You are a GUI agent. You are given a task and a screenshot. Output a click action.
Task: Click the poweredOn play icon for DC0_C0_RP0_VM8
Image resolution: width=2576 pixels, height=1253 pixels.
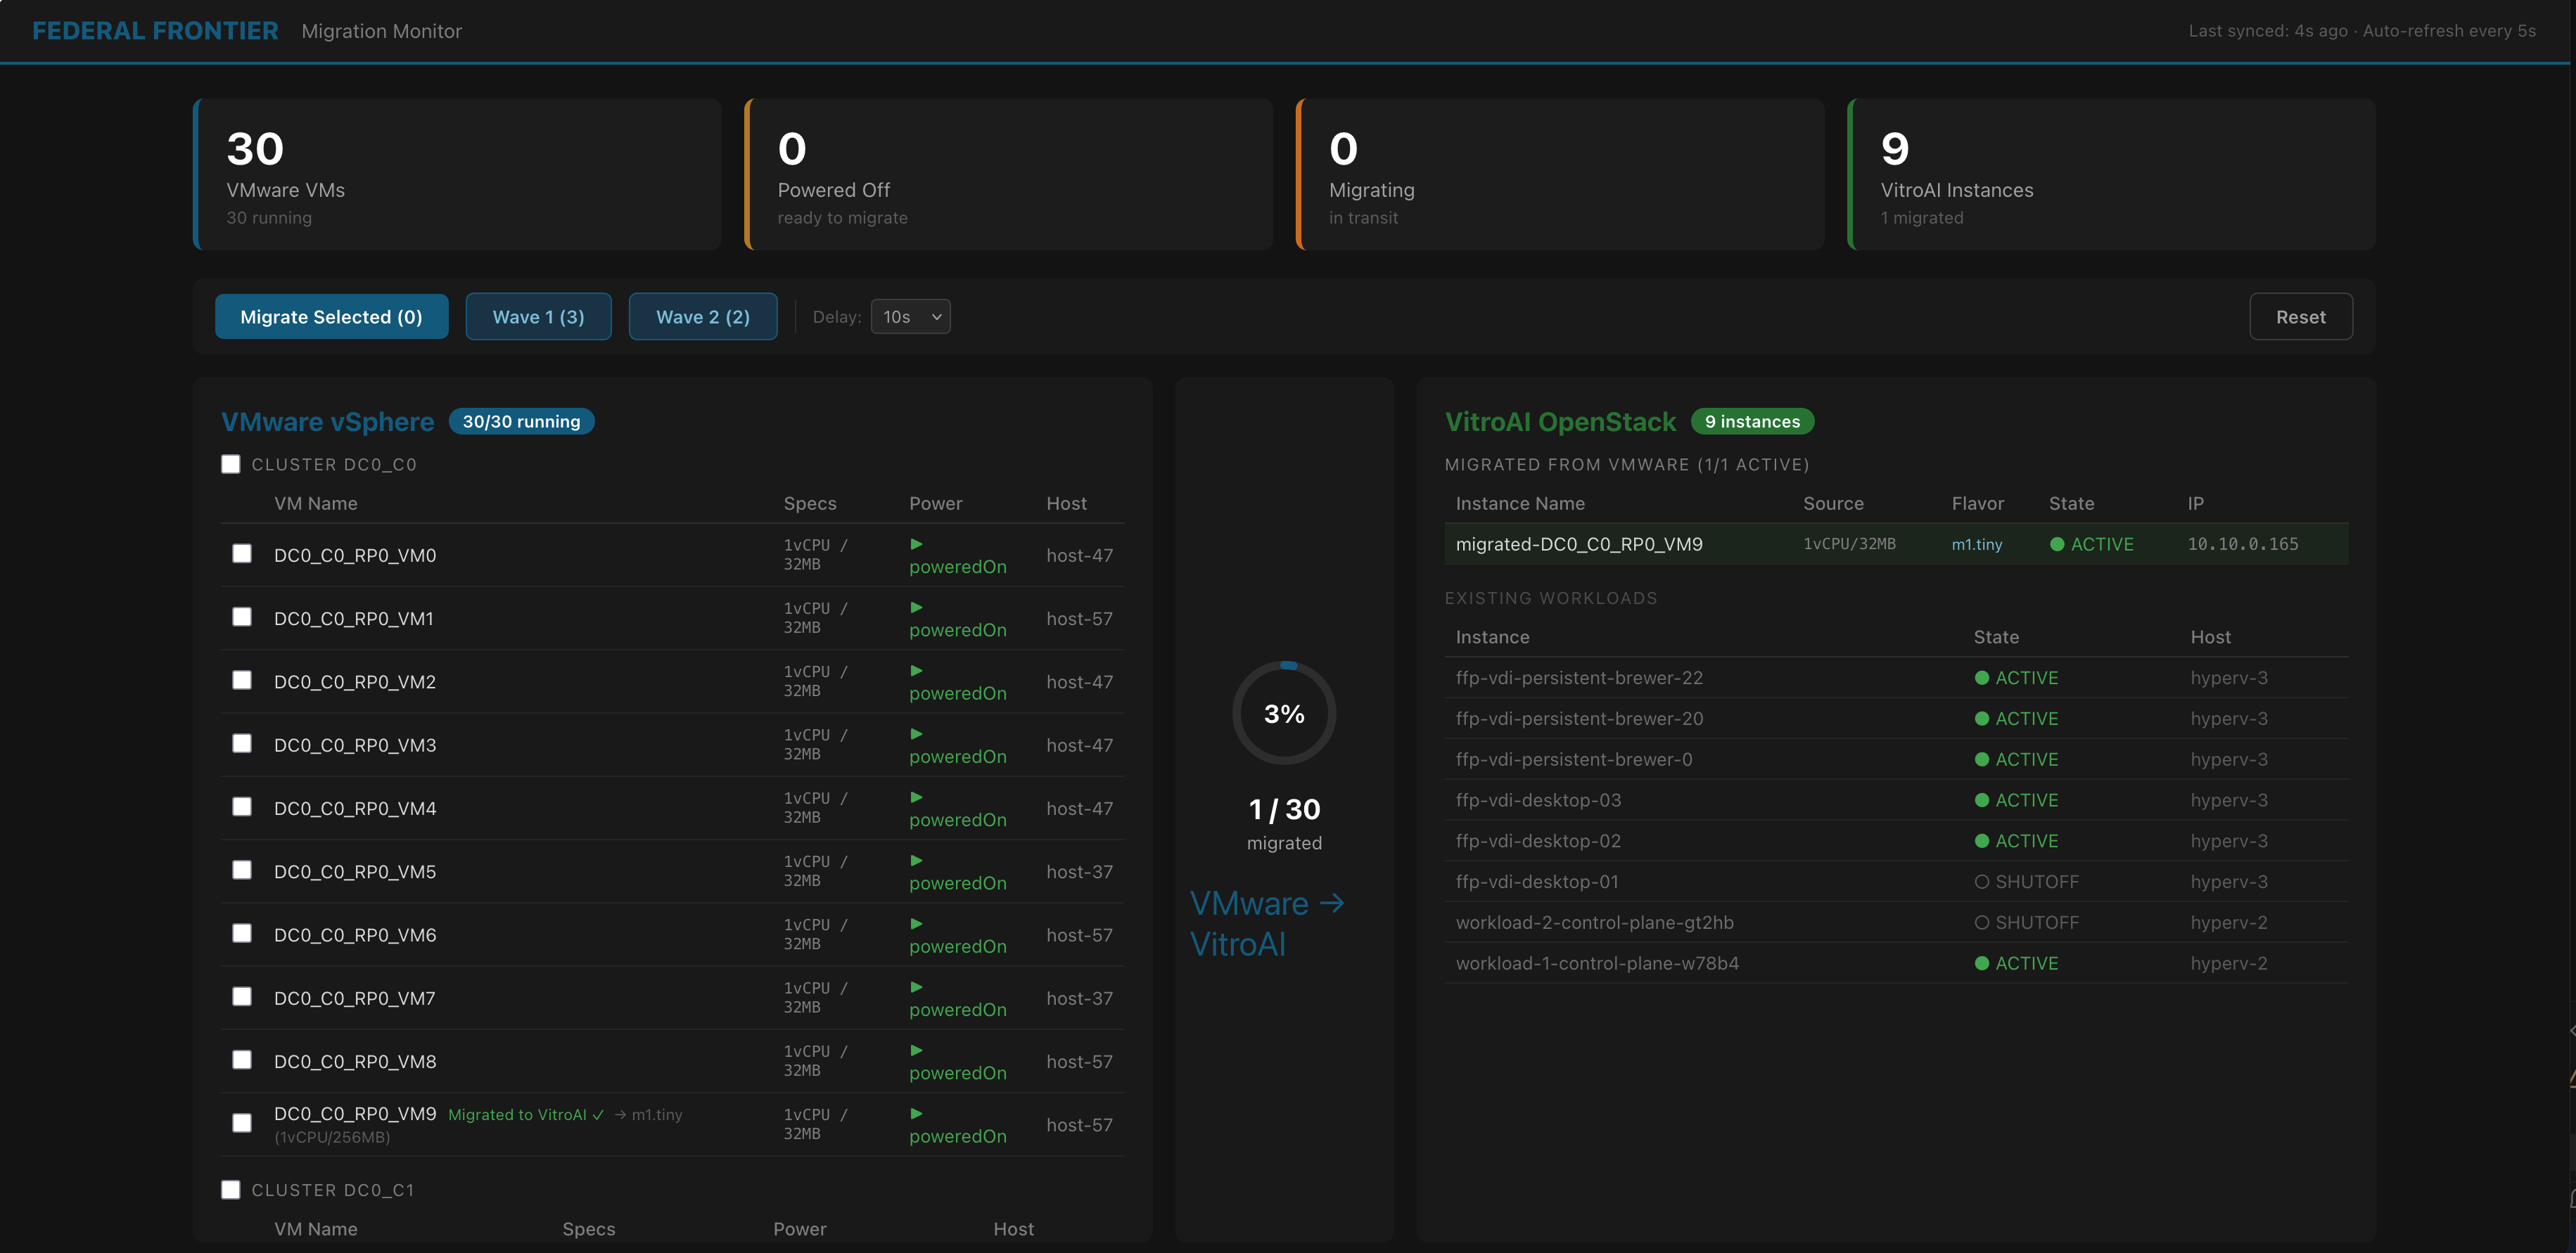[916, 1050]
